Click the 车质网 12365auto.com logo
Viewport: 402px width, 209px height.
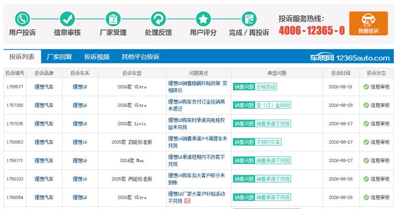point(350,58)
